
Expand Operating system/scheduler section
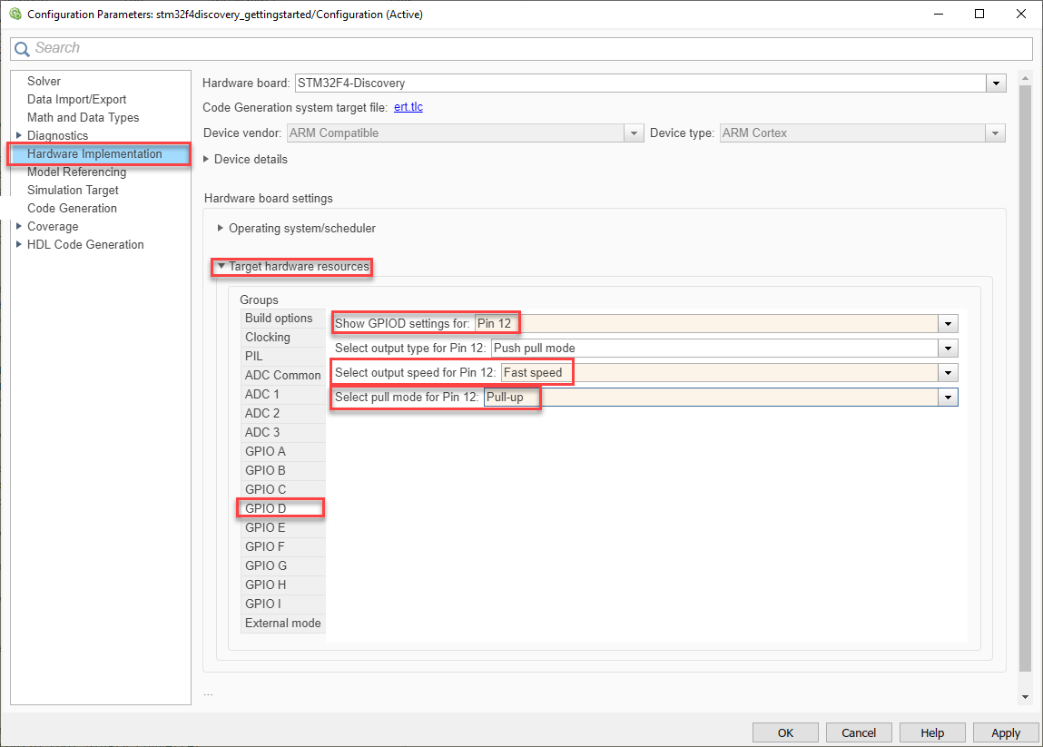[221, 229]
